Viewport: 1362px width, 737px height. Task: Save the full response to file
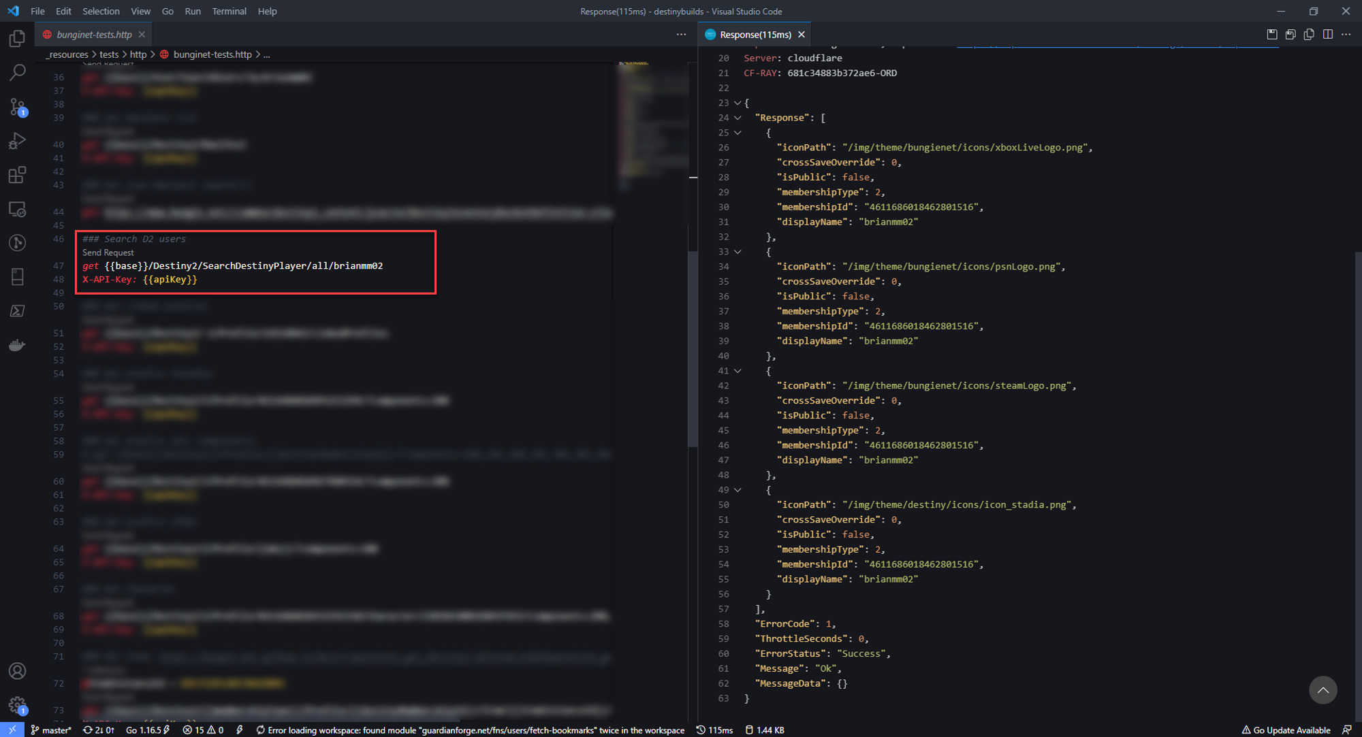click(1271, 34)
